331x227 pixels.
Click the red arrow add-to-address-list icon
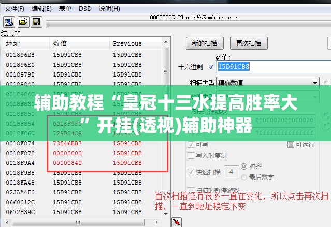pyautogui.click(x=177, y=222)
